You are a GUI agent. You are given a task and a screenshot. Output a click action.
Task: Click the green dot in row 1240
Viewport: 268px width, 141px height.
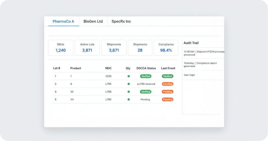[129, 76]
